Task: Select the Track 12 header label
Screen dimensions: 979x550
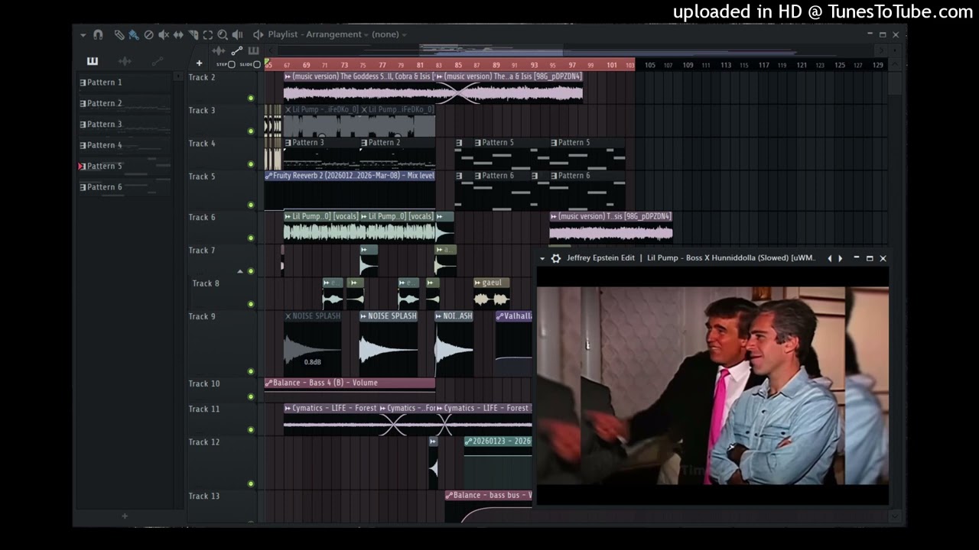Action: click(x=204, y=442)
